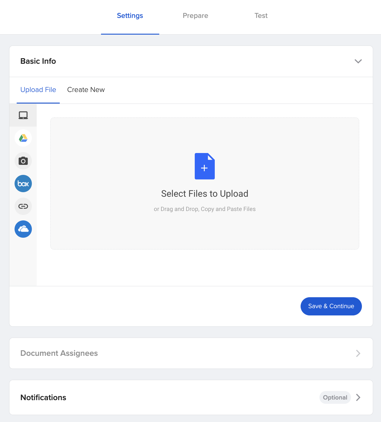Open the Box cloud storage uploader
This screenshot has width=381, height=422.
click(23, 183)
